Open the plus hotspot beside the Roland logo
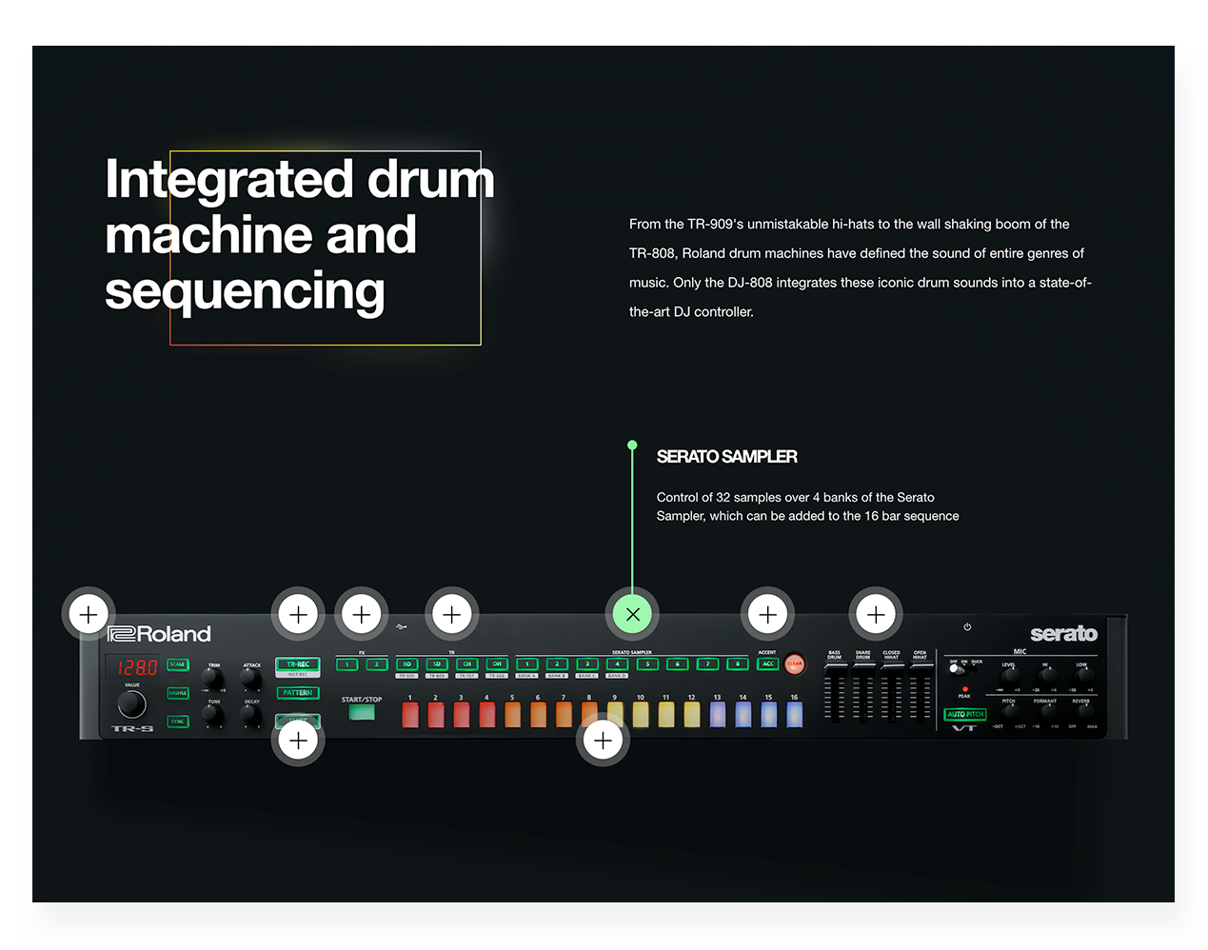Image resolution: width=1208 pixels, height=950 pixels. 89,614
